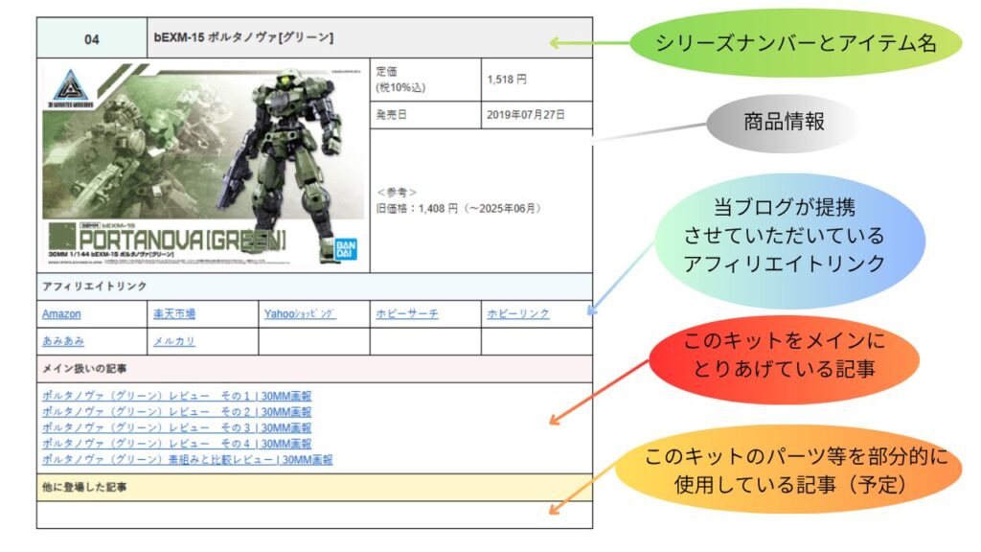Select the release date 2019年07月27日
Screen dimensions: 981x552
pyautogui.click(x=526, y=115)
